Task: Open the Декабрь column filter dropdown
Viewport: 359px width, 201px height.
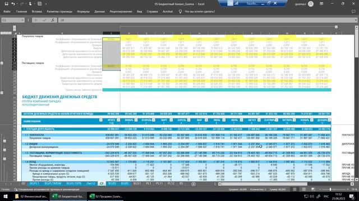Action: pyautogui.click(x=329, y=120)
